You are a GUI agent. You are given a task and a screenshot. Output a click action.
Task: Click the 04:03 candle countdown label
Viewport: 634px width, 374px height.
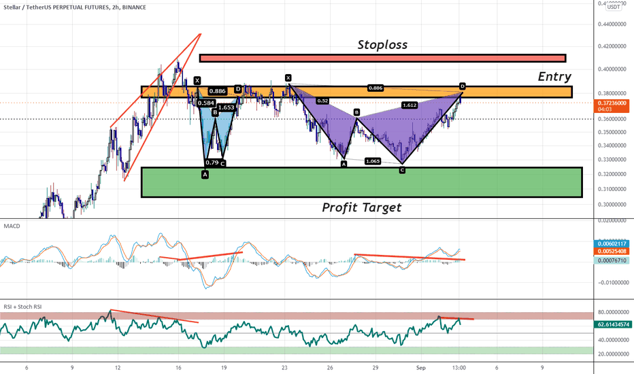(605, 109)
